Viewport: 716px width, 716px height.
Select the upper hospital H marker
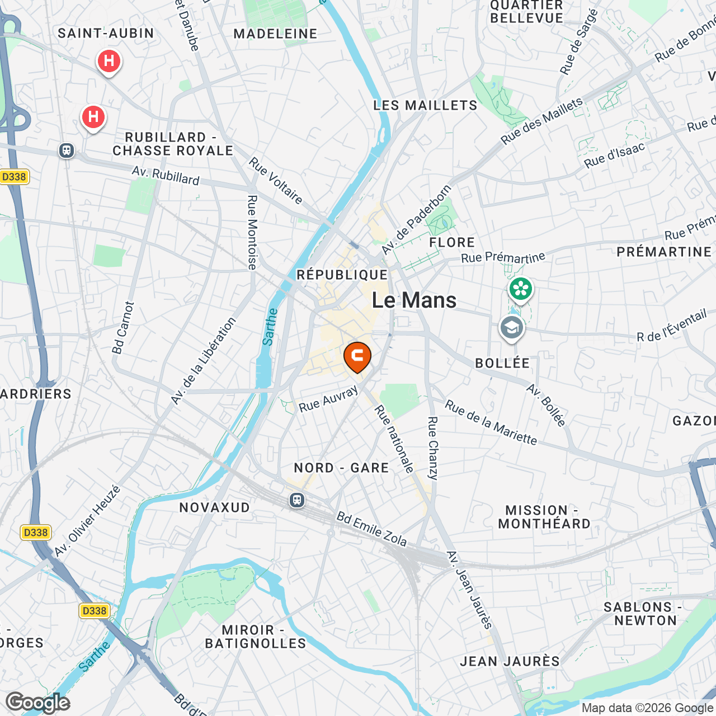click(x=109, y=62)
